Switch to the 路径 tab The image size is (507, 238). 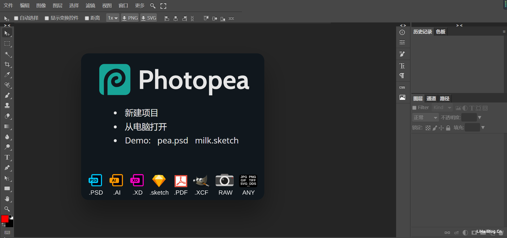tap(445, 99)
